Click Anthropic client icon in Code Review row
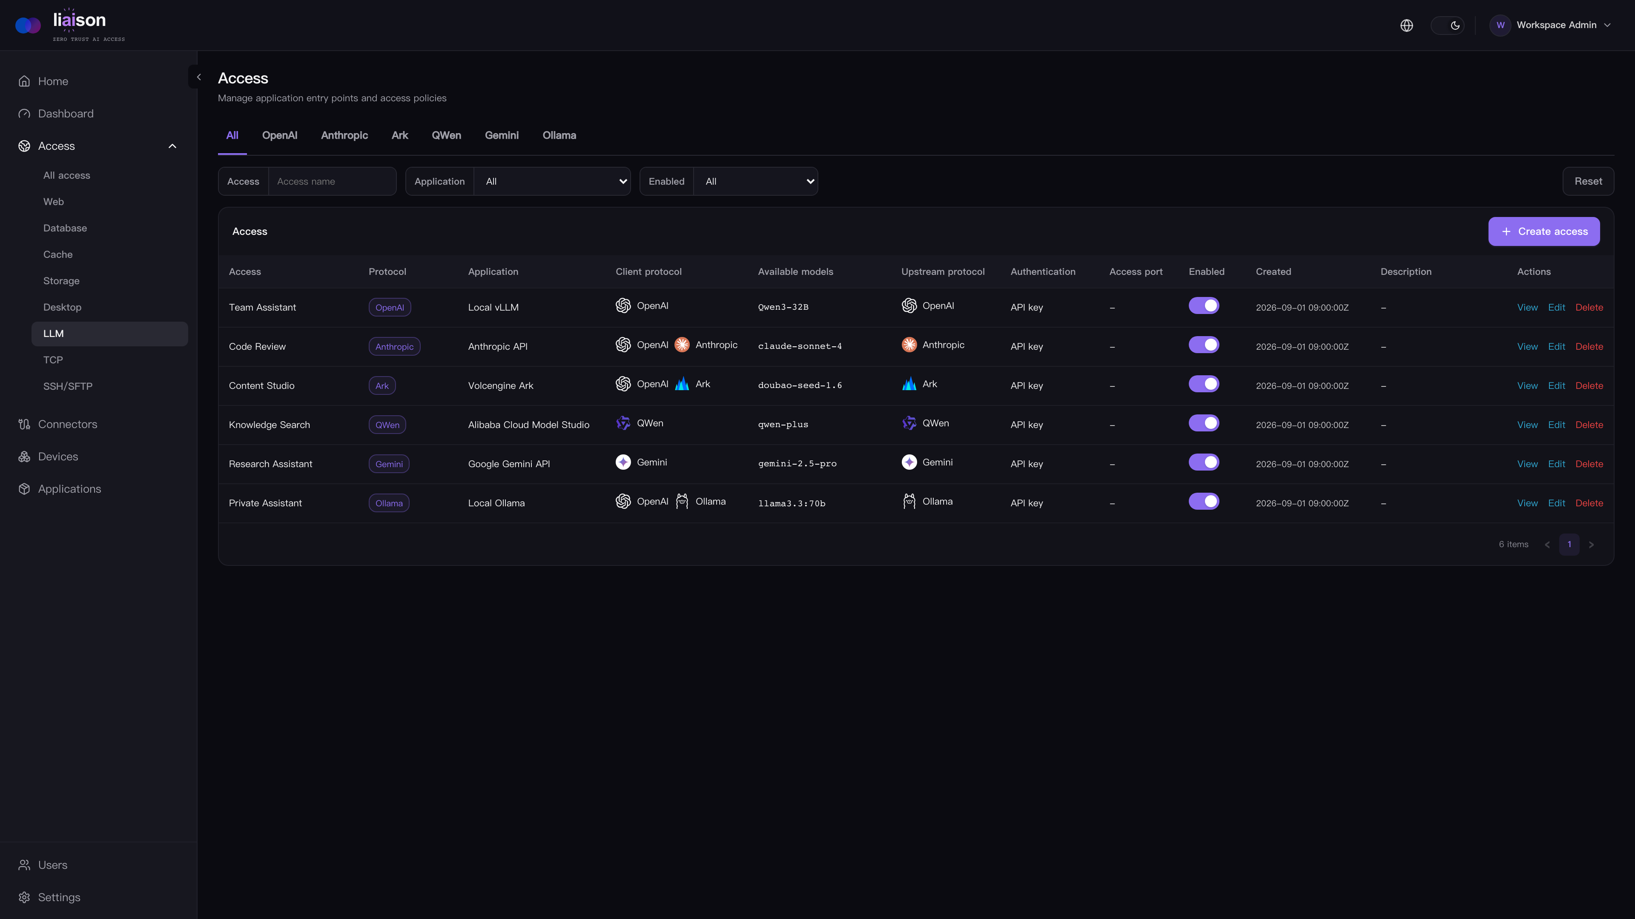The width and height of the screenshot is (1635, 919). pos(682,345)
